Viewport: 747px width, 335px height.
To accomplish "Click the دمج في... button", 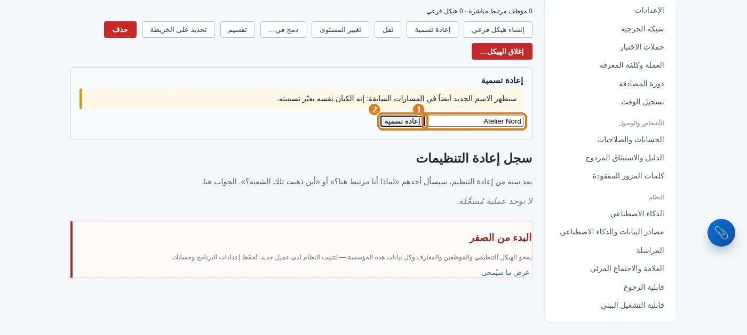I will (283, 29).
